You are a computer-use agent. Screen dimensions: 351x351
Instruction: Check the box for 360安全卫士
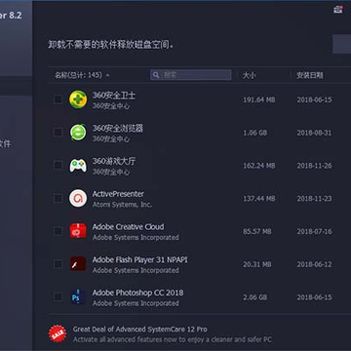58,99
